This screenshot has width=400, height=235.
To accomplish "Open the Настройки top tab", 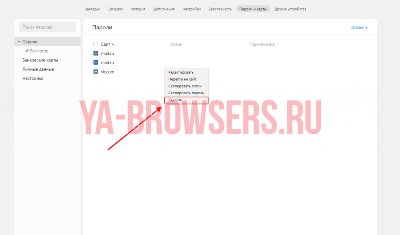I will tap(191, 9).
